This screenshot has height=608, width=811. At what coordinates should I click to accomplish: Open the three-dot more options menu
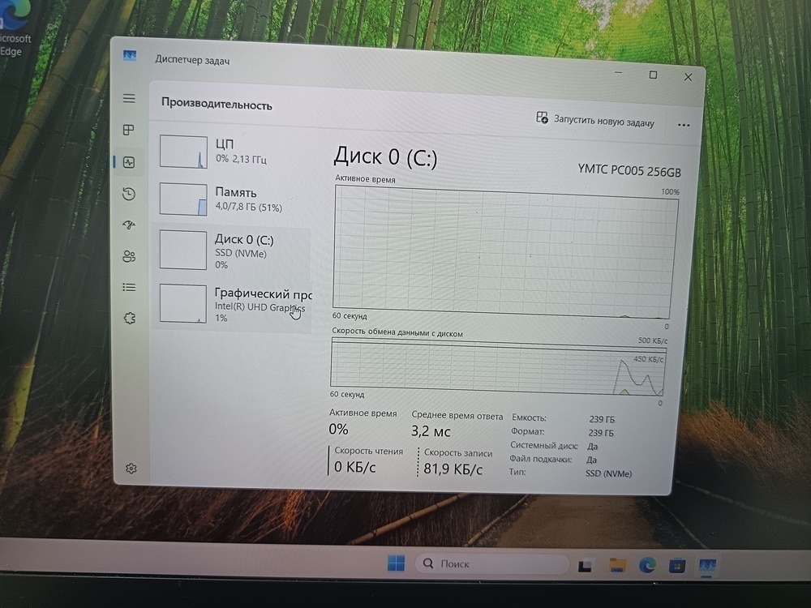(683, 126)
